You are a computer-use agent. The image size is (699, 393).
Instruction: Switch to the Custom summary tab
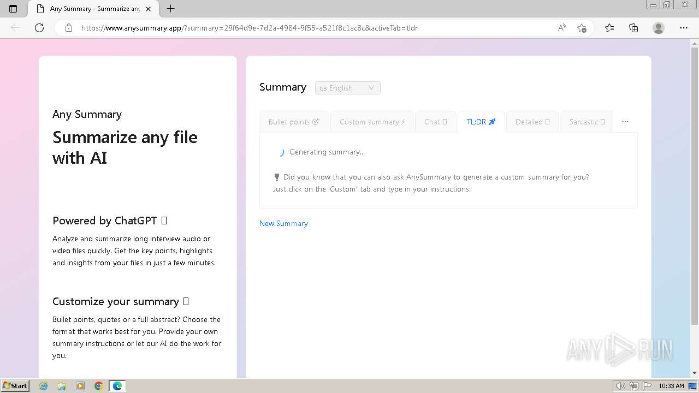[372, 122]
